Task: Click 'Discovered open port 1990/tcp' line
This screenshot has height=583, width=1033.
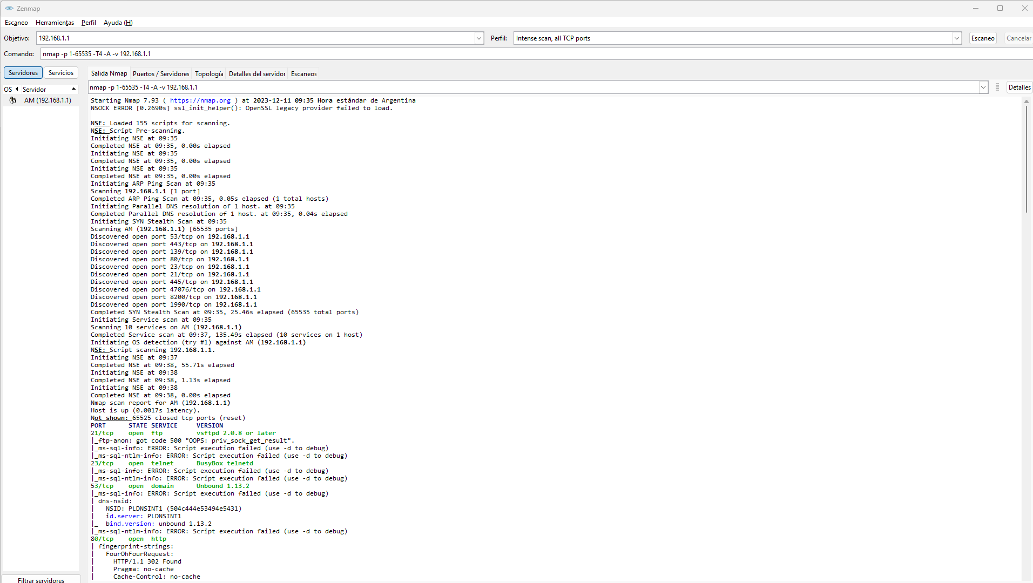Action: (174, 304)
